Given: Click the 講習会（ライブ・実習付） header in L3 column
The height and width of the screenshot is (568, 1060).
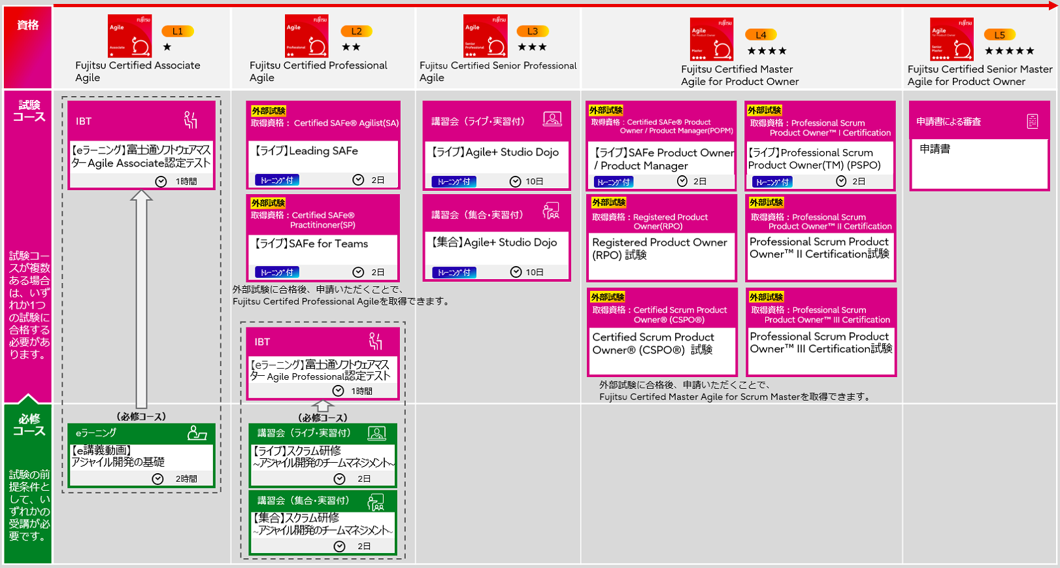Looking at the screenshot, I should point(478,121).
